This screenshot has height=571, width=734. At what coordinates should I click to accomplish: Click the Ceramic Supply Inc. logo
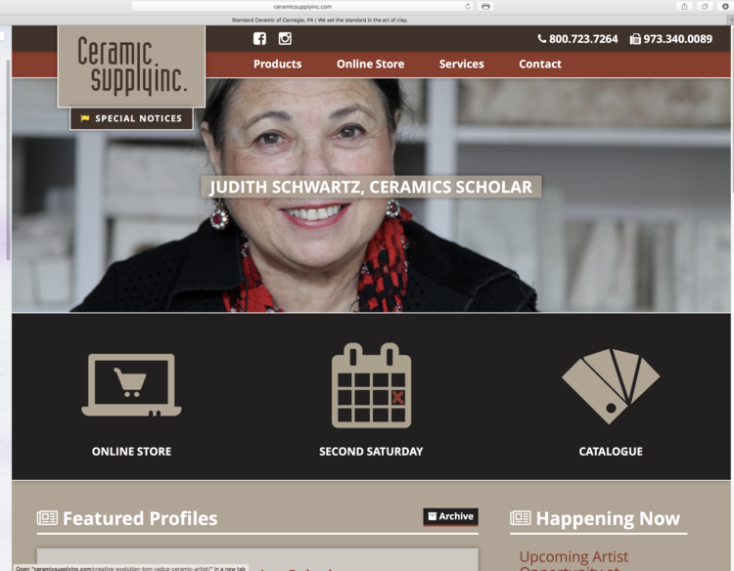(x=131, y=66)
